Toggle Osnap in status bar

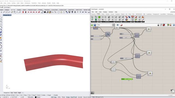(x=68, y=97)
